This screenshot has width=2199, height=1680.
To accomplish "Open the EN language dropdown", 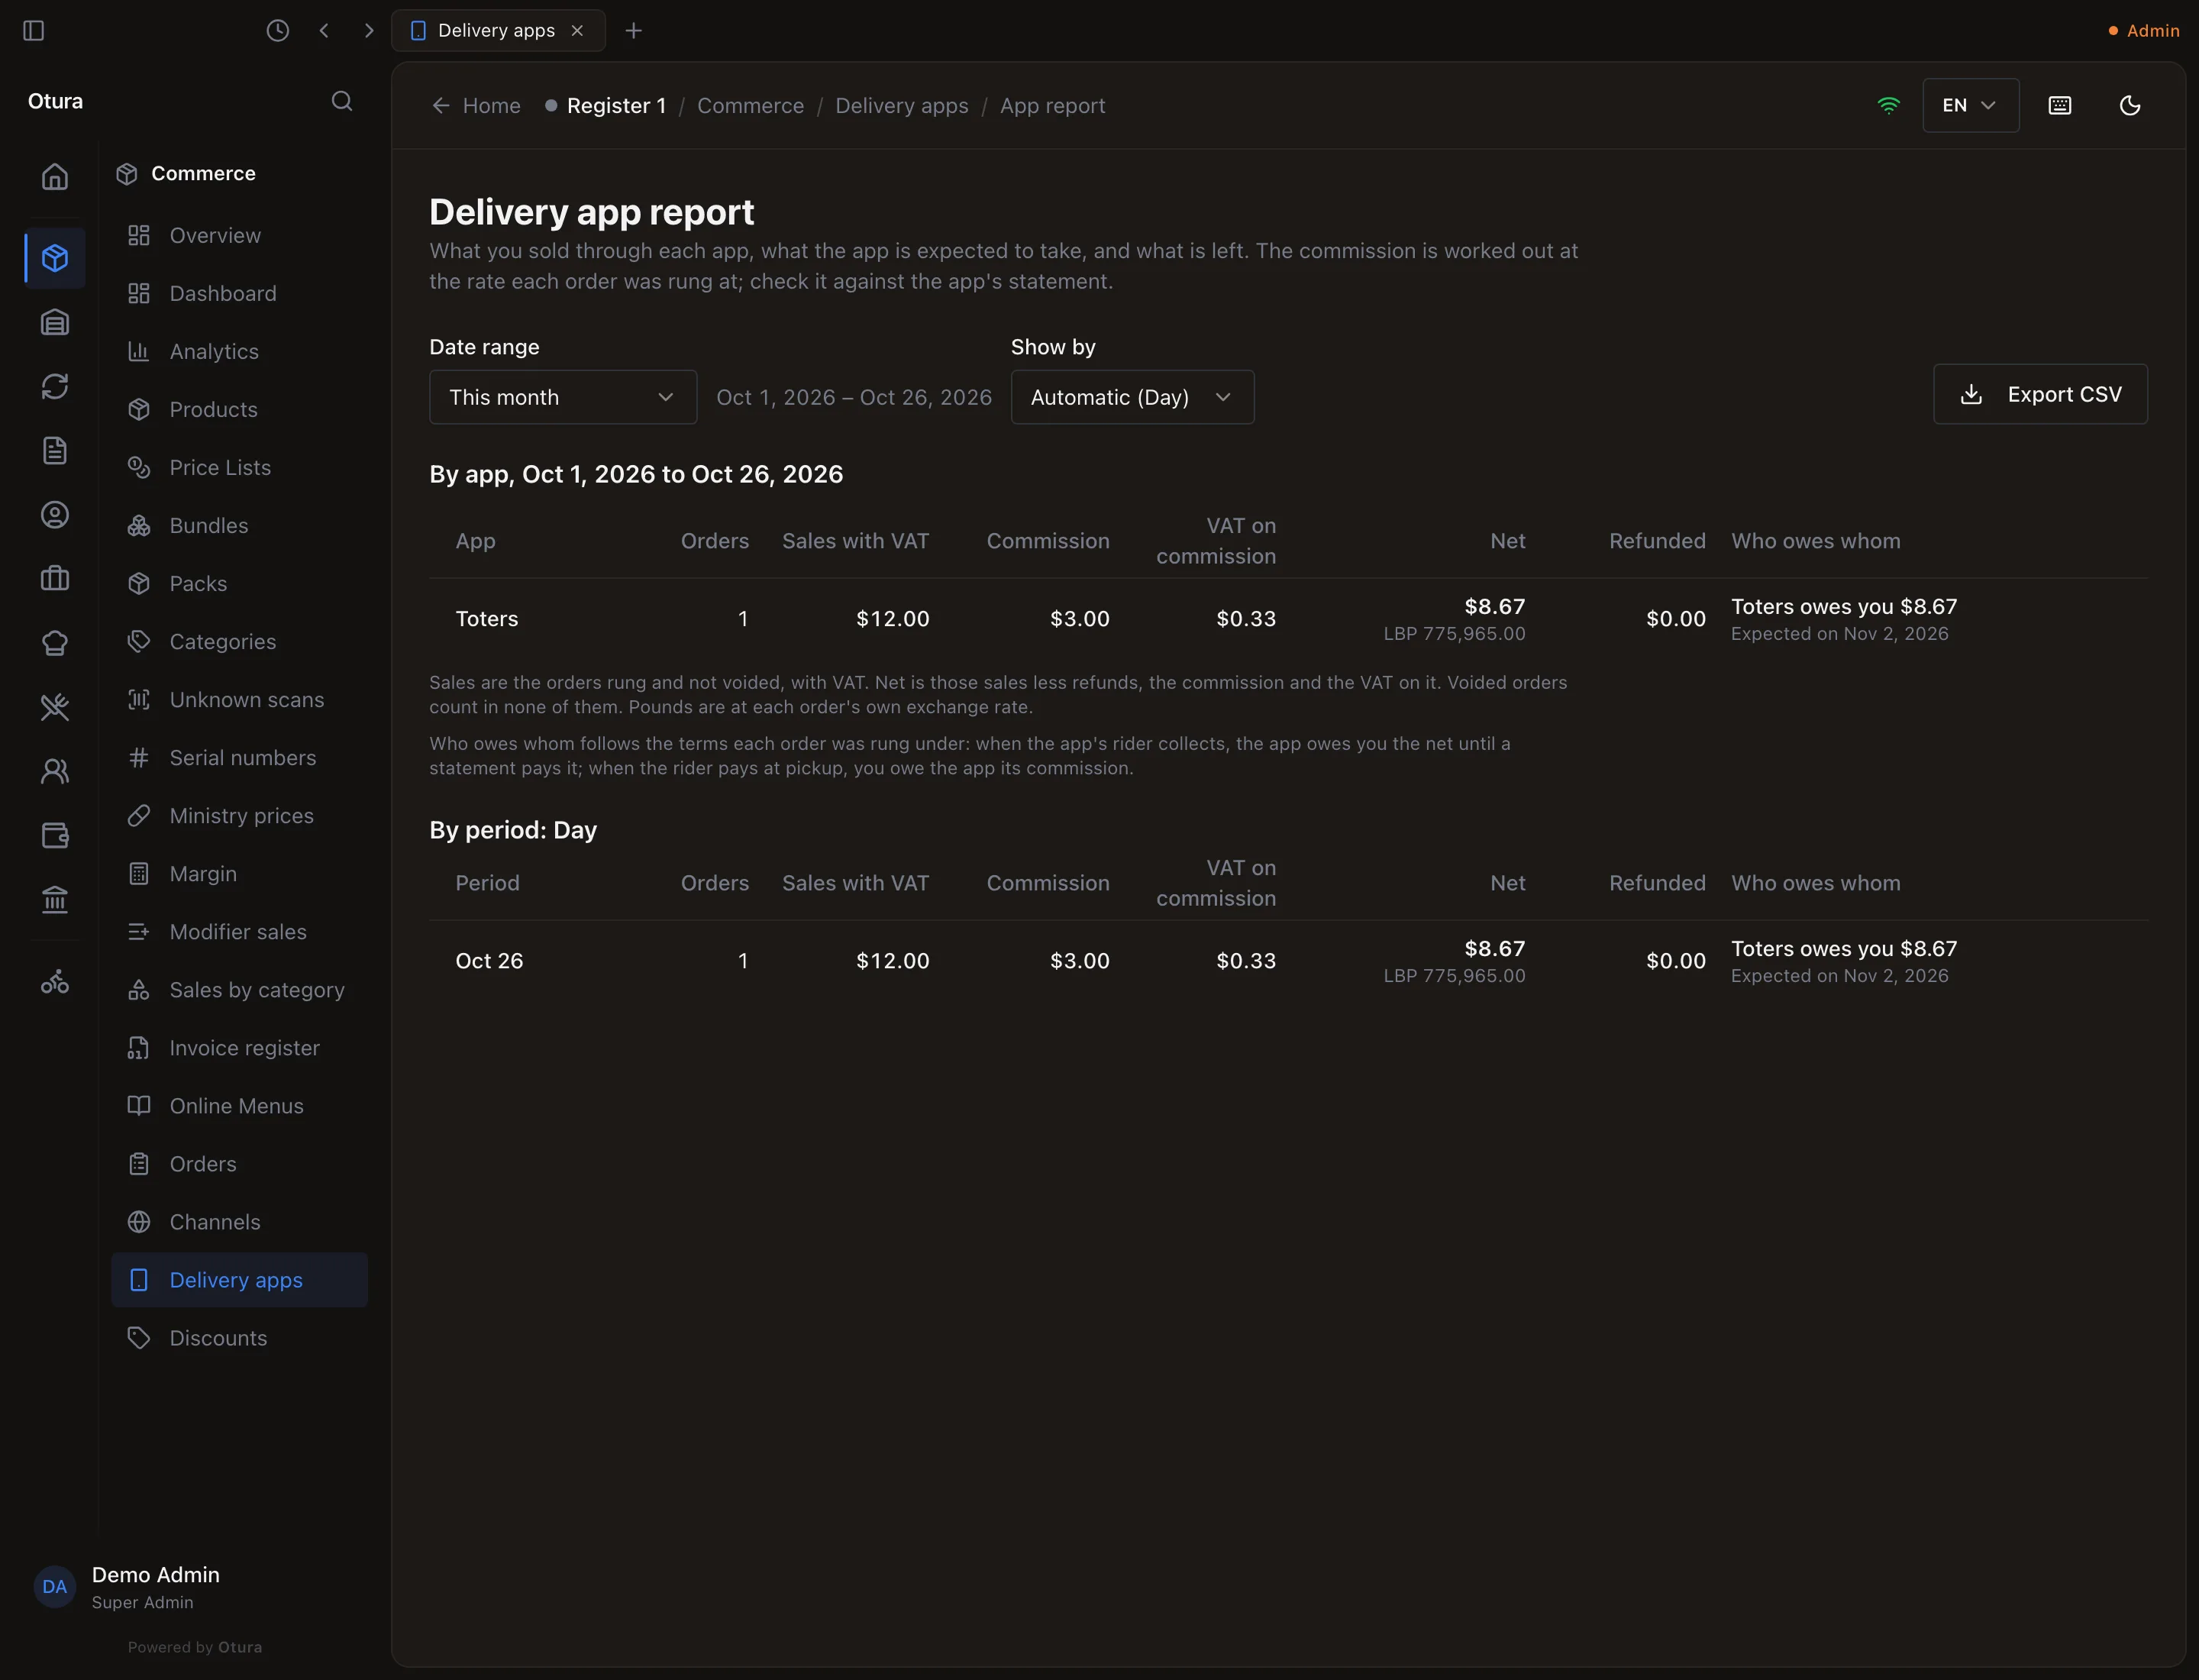I will [1970, 105].
